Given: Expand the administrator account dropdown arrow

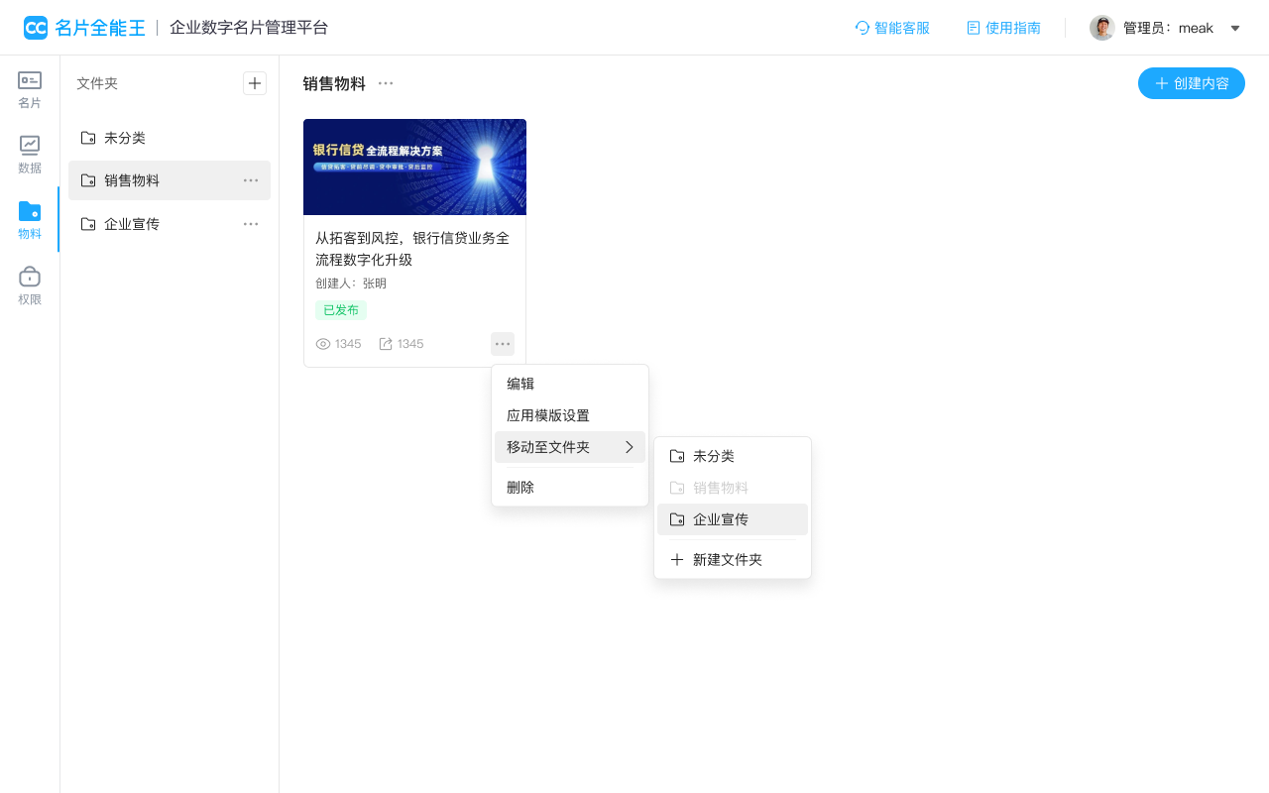Looking at the screenshot, I should (x=1235, y=28).
